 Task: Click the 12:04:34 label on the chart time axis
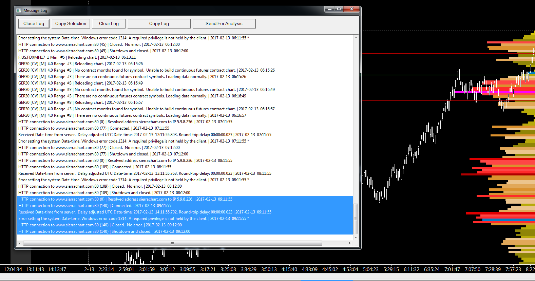[x=13, y=269]
